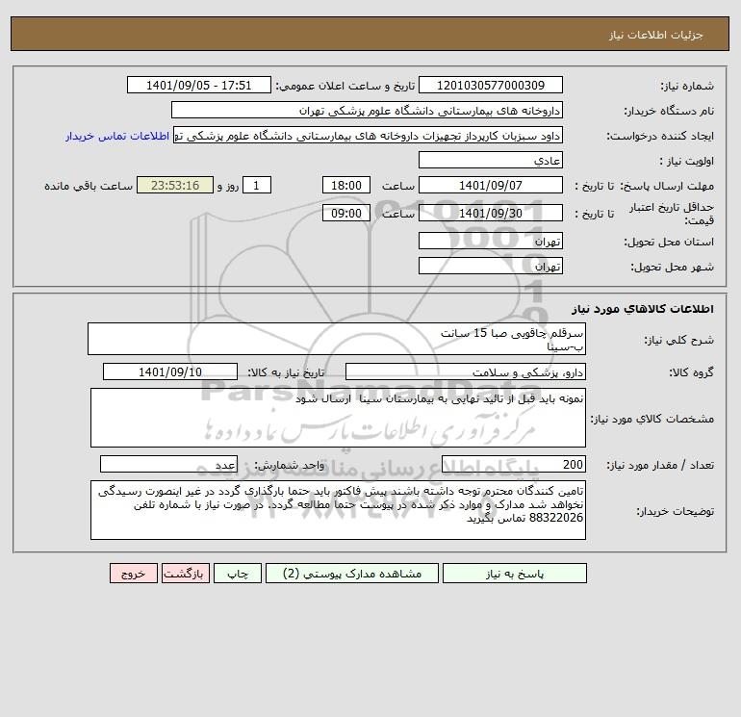The height and width of the screenshot is (717, 741).
Task: Select the need number field 1201030577000309
Action: [x=491, y=85]
